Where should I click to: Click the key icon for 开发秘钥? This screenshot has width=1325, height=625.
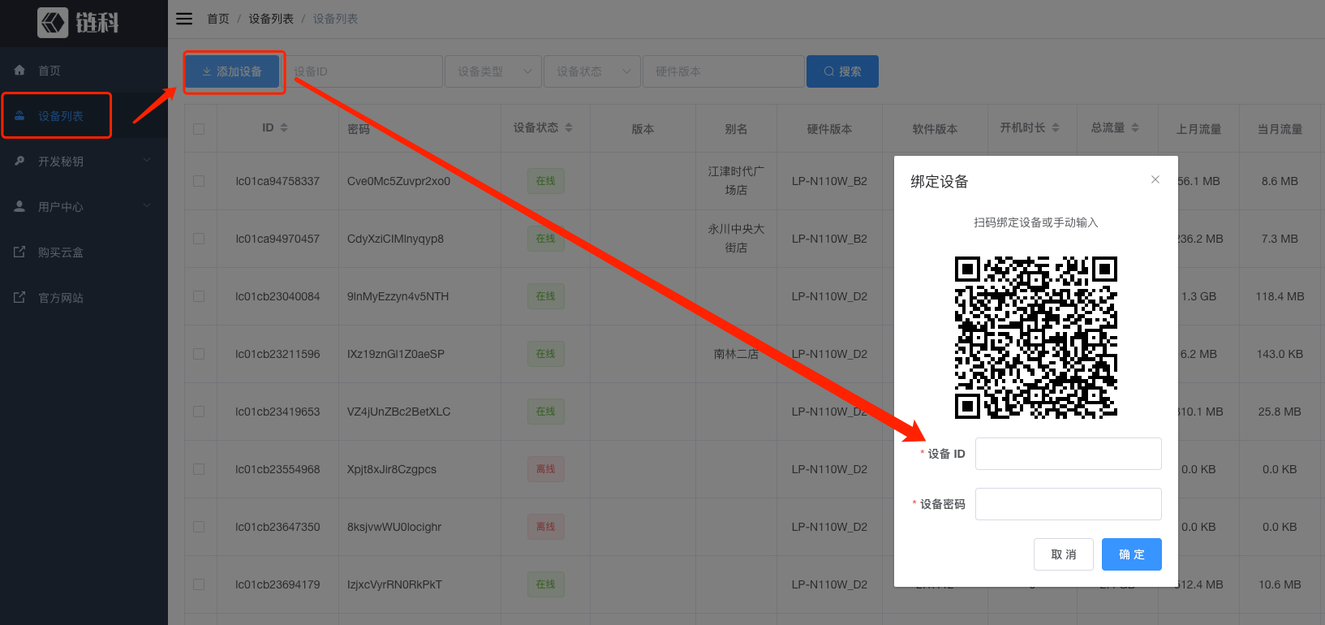(19, 162)
